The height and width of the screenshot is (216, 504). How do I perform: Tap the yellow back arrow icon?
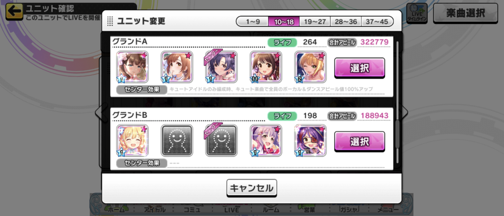[14, 11]
